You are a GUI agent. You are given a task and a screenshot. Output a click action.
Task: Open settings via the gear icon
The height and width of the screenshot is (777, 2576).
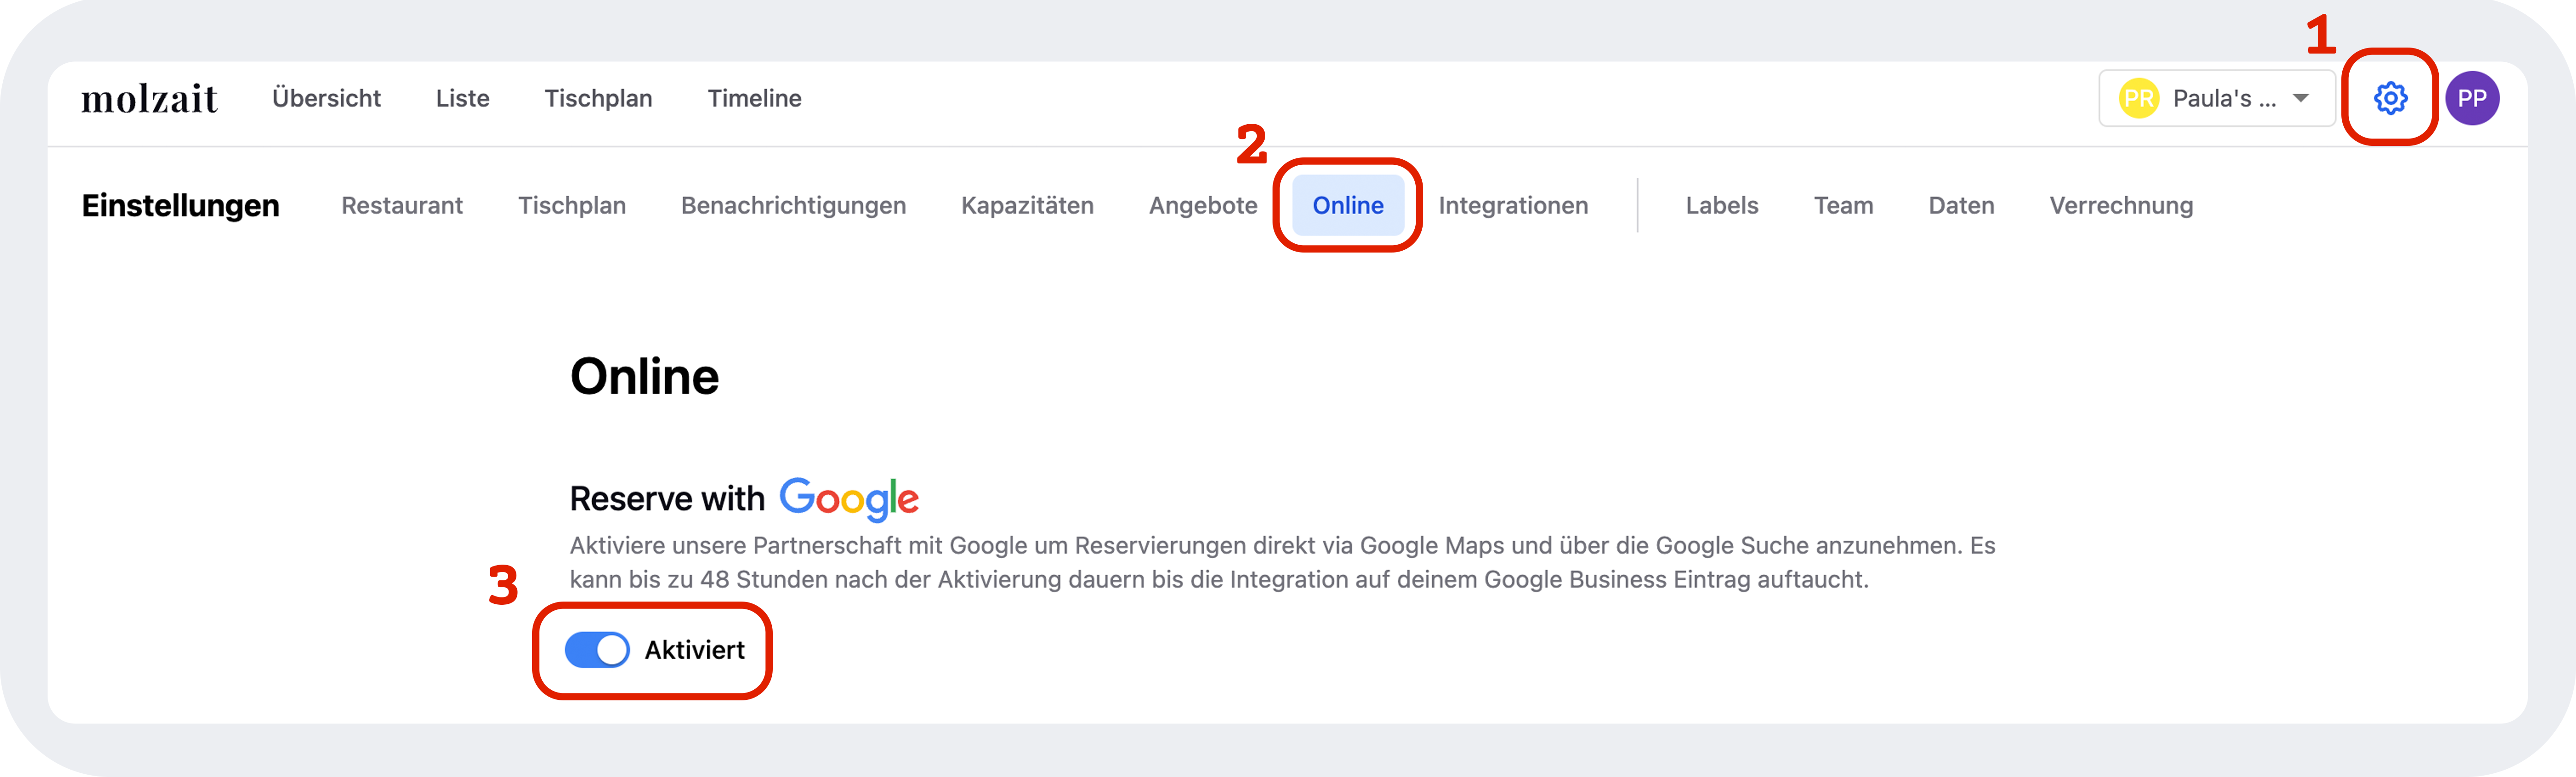tap(2390, 98)
